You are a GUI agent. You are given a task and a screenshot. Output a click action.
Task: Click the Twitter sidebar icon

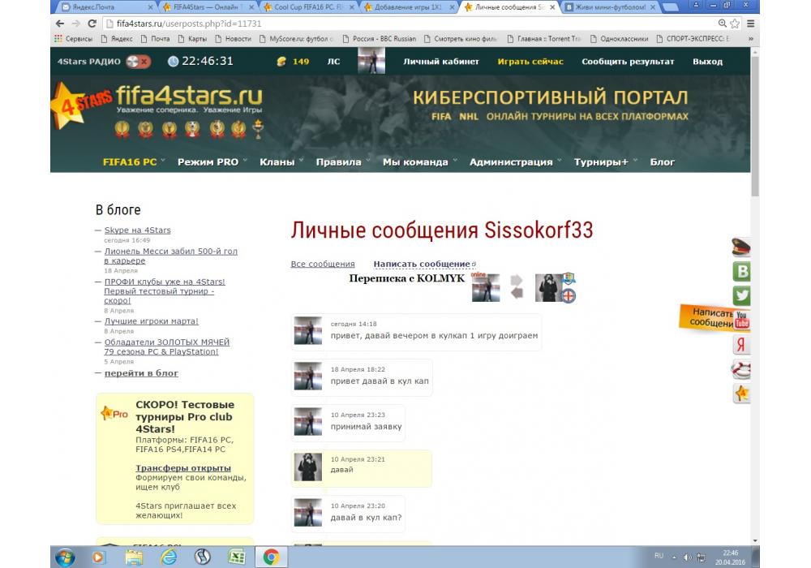pyautogui.click(x=741, y=295)
